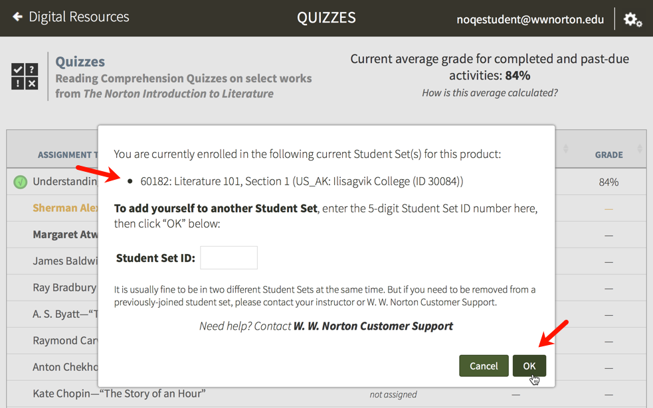653x408 pixels.
Task: Open the Margaret Atwood quiz
Action: [x=65, y=234]
